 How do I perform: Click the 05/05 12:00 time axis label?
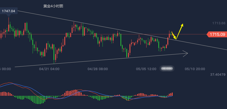pos(146,69)
